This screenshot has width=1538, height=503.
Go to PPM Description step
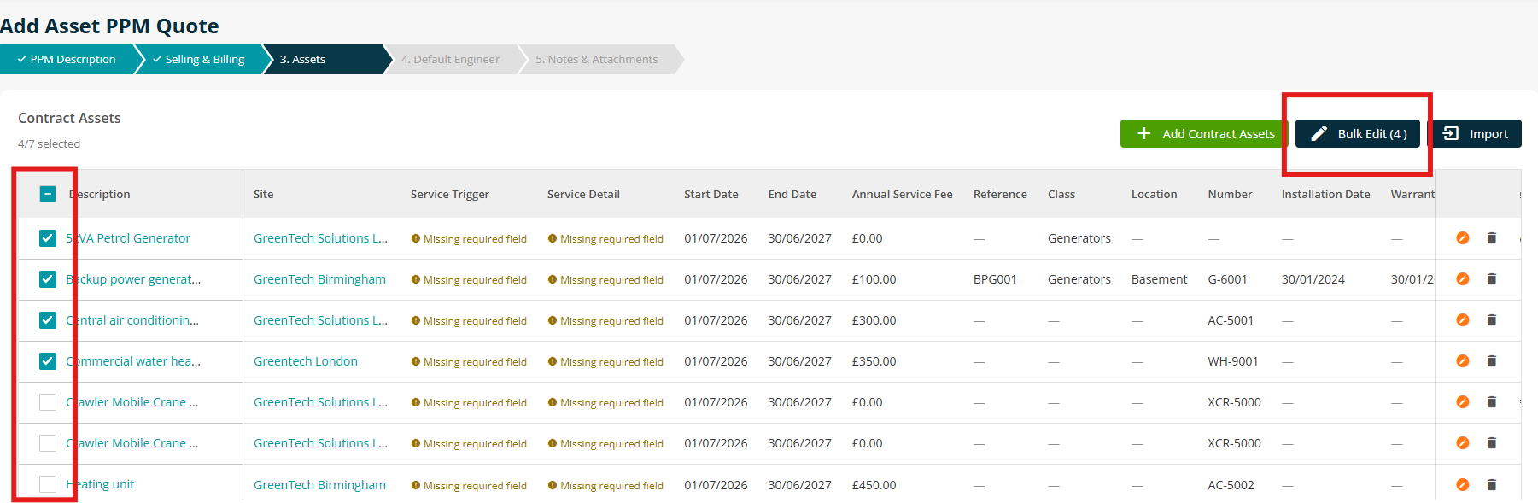(67, 60)
